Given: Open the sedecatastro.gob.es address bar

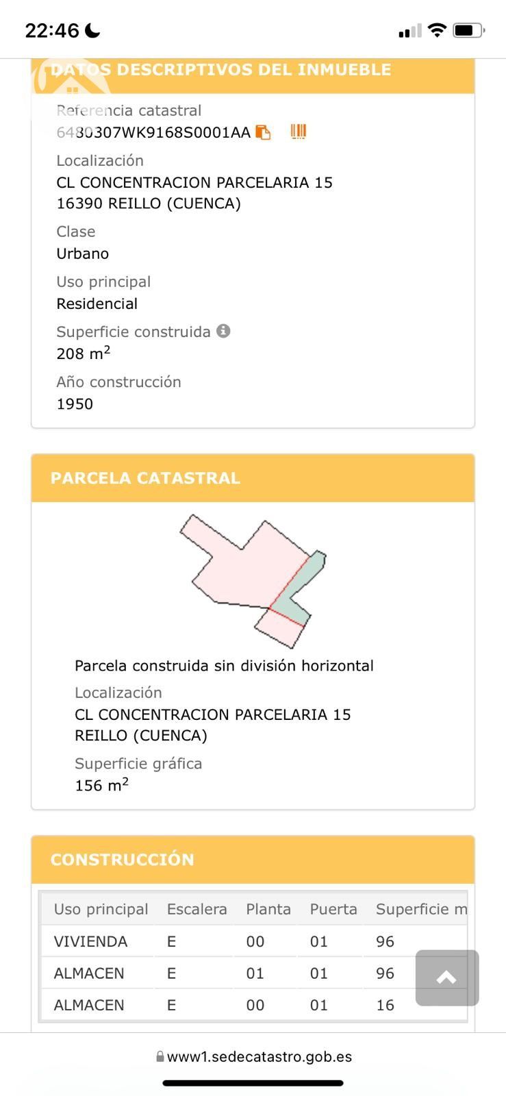Looking at the screenshot, I should click(x=259, y=1057).
